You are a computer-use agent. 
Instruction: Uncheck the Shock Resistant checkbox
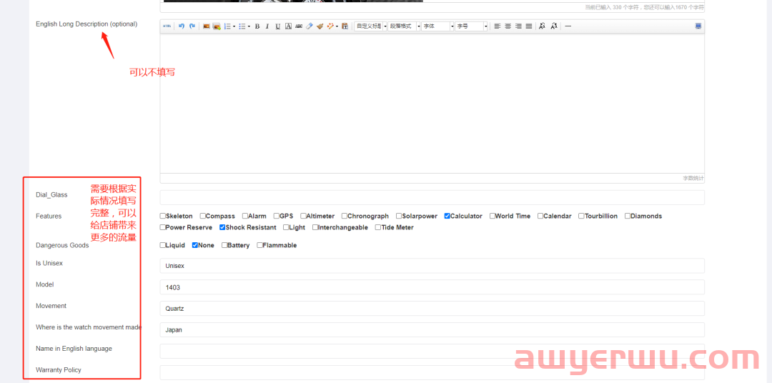click(222, 227)
